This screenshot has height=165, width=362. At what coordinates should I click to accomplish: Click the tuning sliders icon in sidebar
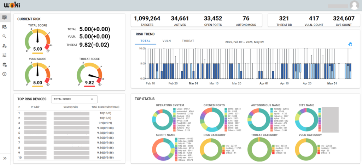pos(5,55)
